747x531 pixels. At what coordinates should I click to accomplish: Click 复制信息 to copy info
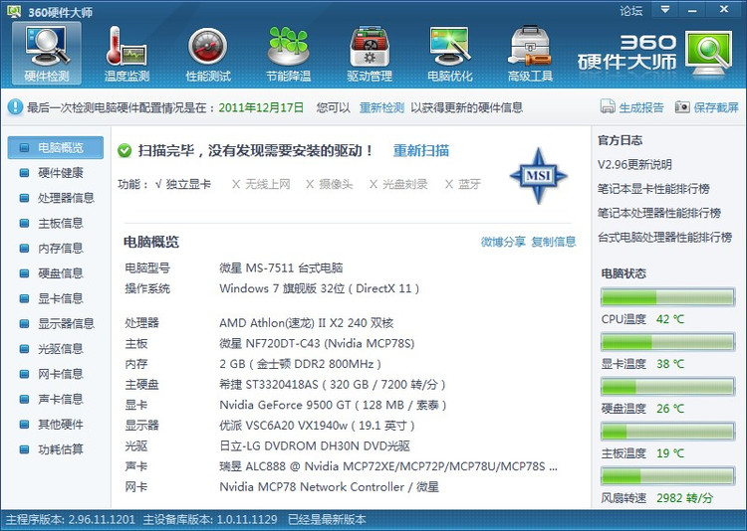click(x=554, y=242)
